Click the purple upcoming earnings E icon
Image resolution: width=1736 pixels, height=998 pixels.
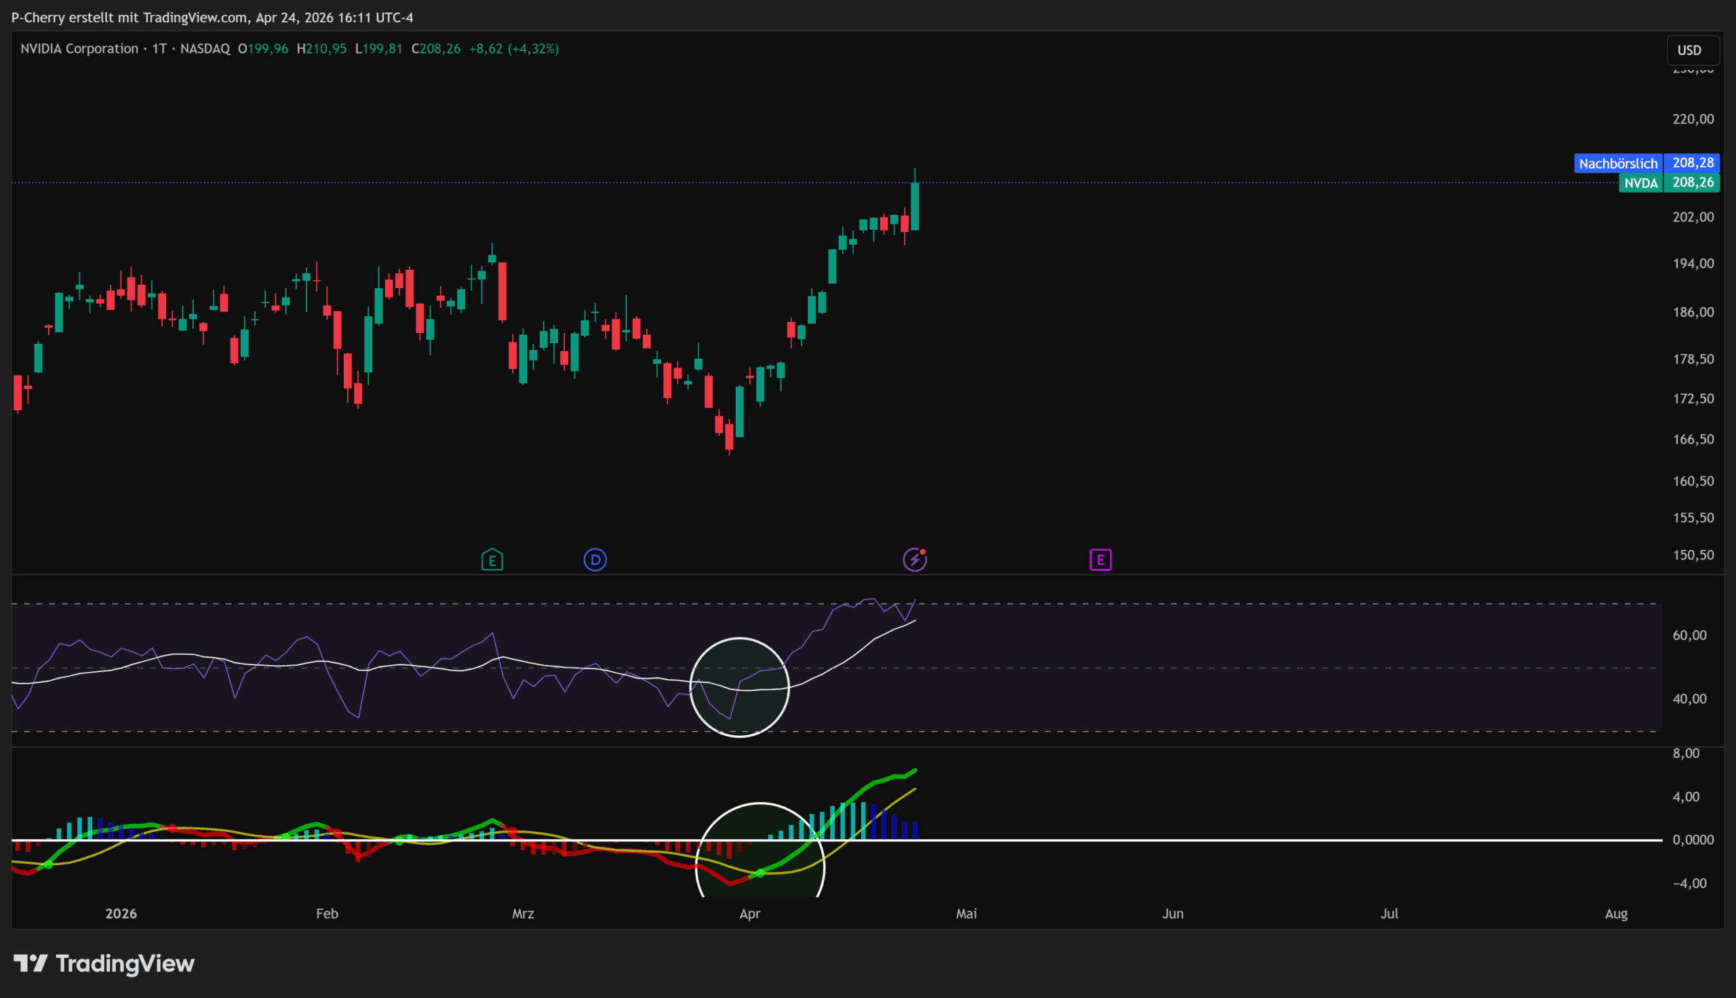(1100, 560)
